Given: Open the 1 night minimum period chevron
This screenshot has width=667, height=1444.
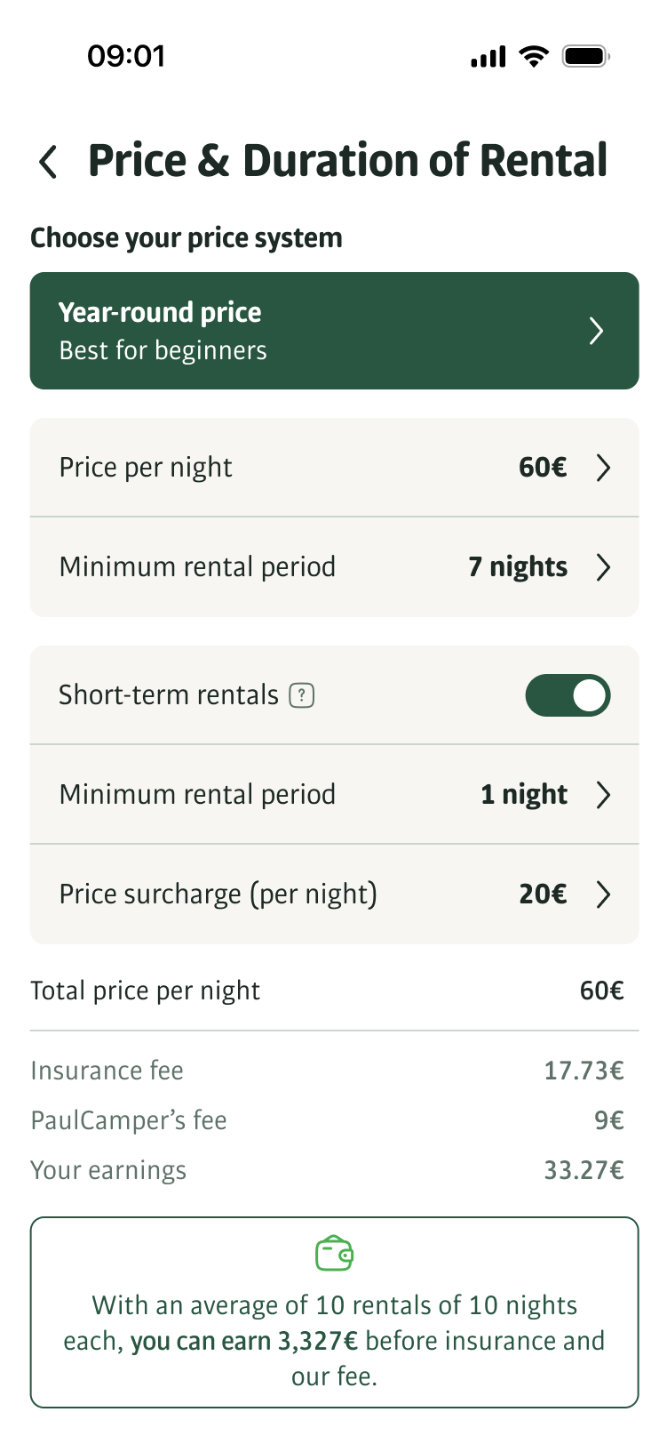Looking at the screenshot, I should point(603,795).
